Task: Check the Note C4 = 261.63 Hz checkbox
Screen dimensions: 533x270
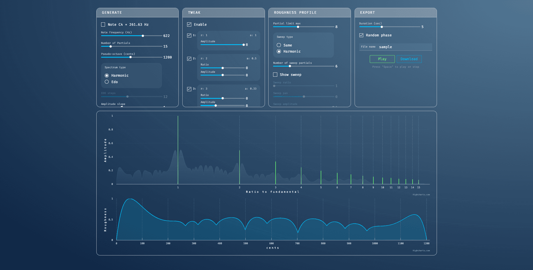Action: pyautogui.click(x=103, y=25)
